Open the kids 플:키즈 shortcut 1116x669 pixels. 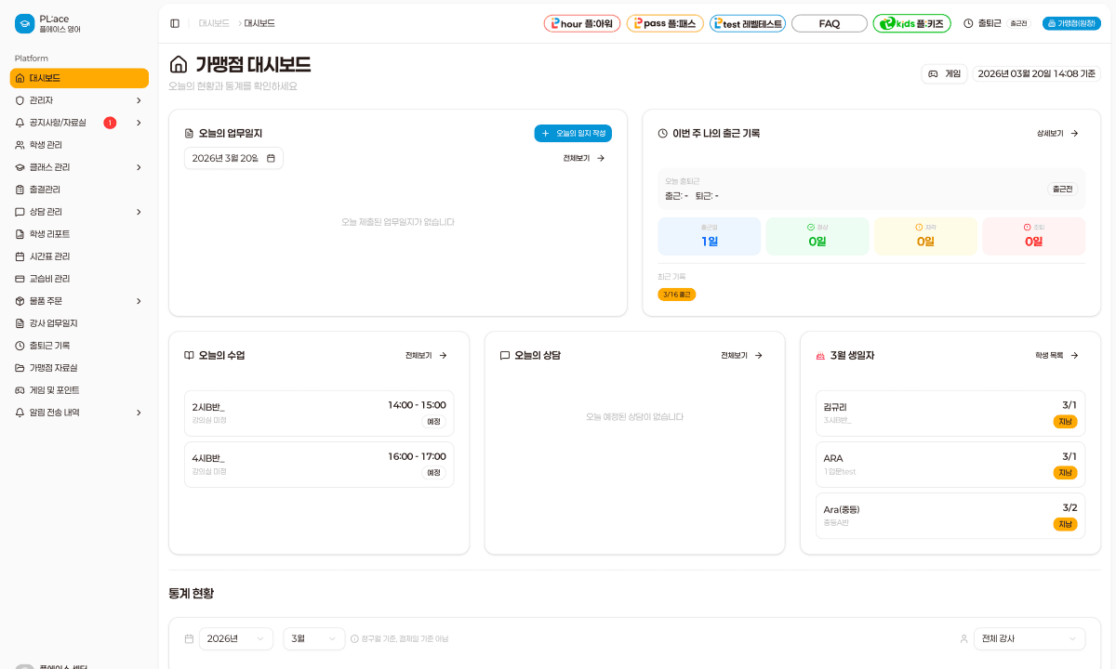[x=911, y=23]
